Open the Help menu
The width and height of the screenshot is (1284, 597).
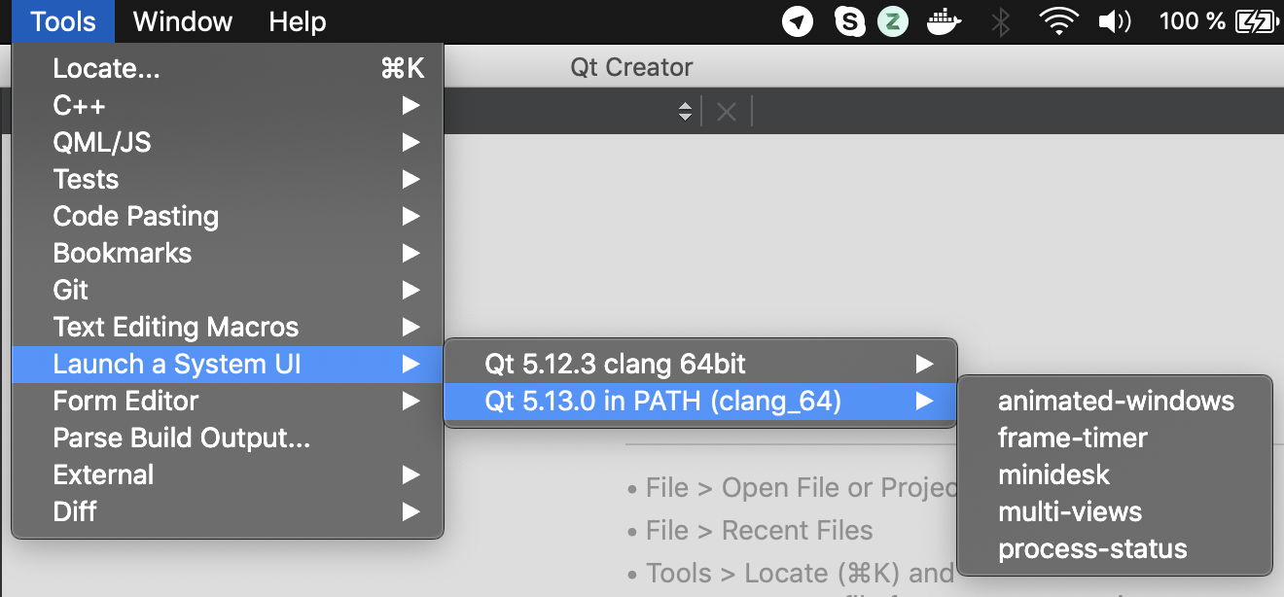[x=297, y=21]
